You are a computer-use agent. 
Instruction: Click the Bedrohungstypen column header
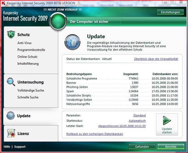[x=79, y=74]
